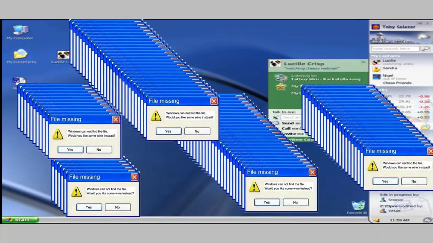Screen dimensions: 433x243
Task: Click Toby Salazar's avatar in the sidebar
Action: point(375,27)
